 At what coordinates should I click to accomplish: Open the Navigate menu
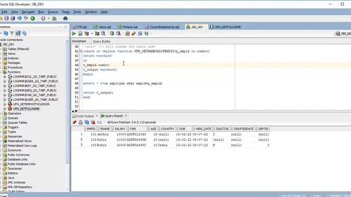tap(28, 12)
